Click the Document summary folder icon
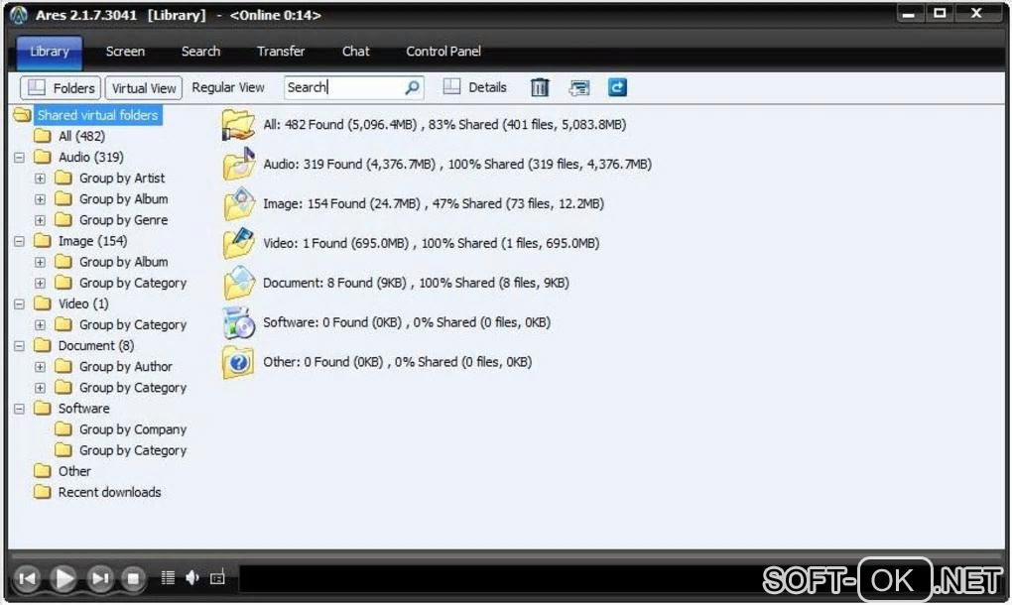This screenshot has width=1012, height=605. click(239, 283)
